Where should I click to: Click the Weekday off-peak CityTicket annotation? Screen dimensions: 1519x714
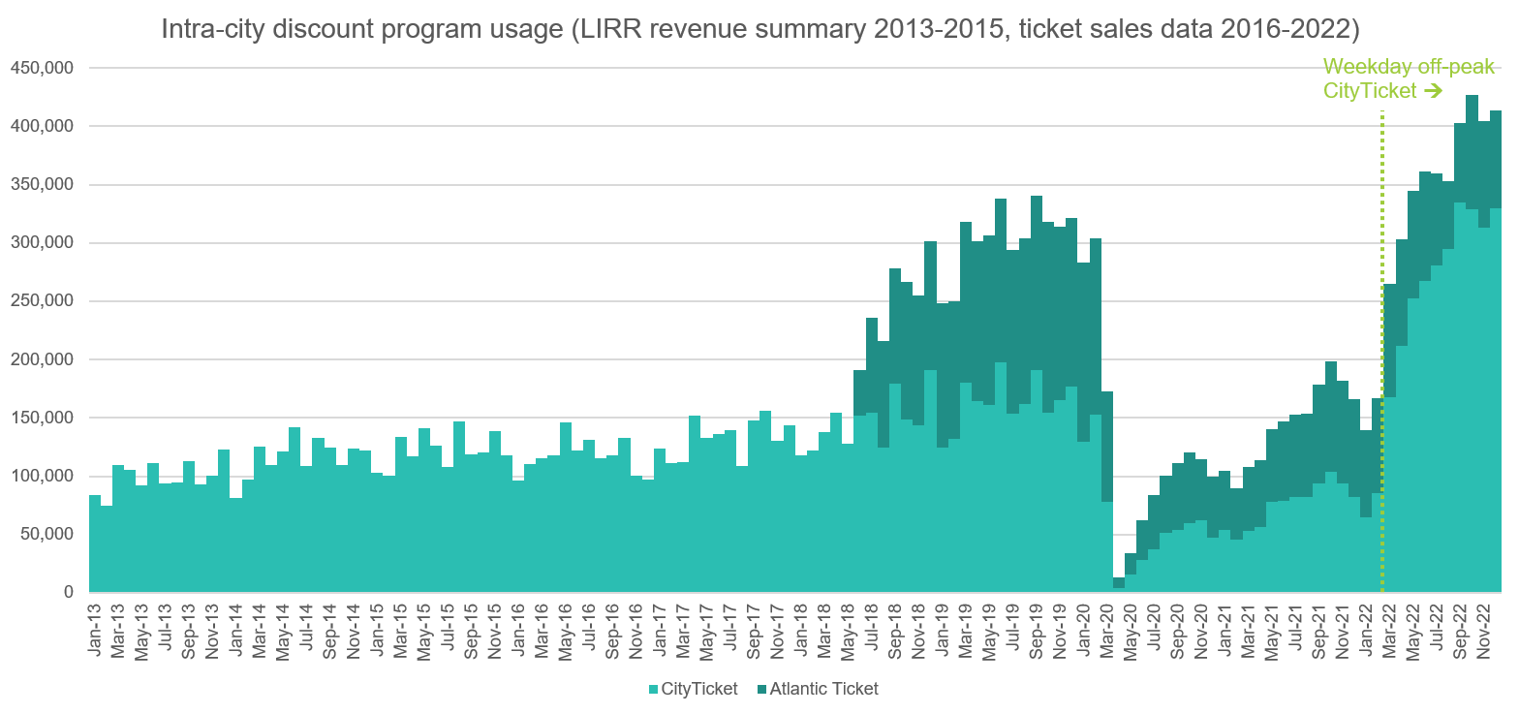[1410, 78]
